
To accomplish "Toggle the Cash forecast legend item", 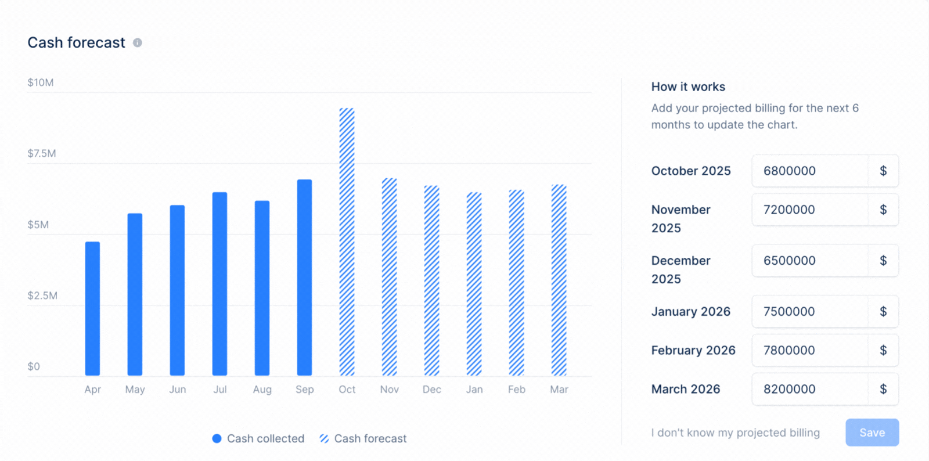I will click(x=363, y=438).
